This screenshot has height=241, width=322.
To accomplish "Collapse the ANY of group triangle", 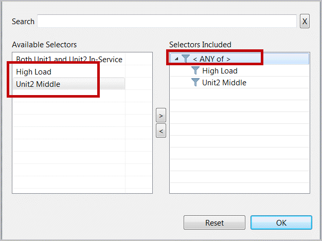I will click(176, 59).
